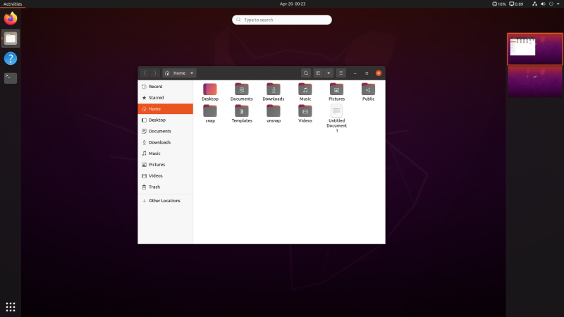Select the Music folder icon
The image size is (564, 317).
pos(305,89)
